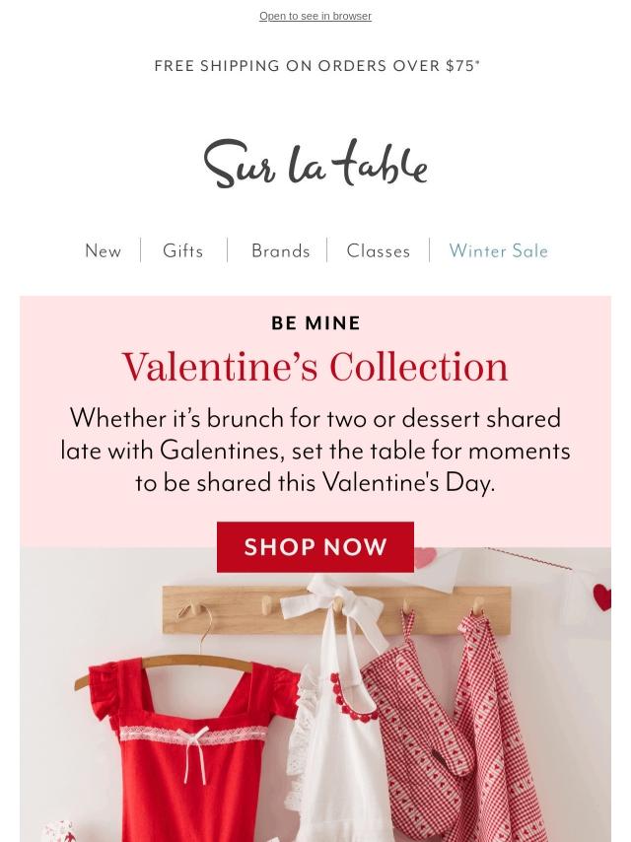This screenshot has width=631, height=842.
Task: Go to the Gifts section
Action: click(x=183, y=251)
